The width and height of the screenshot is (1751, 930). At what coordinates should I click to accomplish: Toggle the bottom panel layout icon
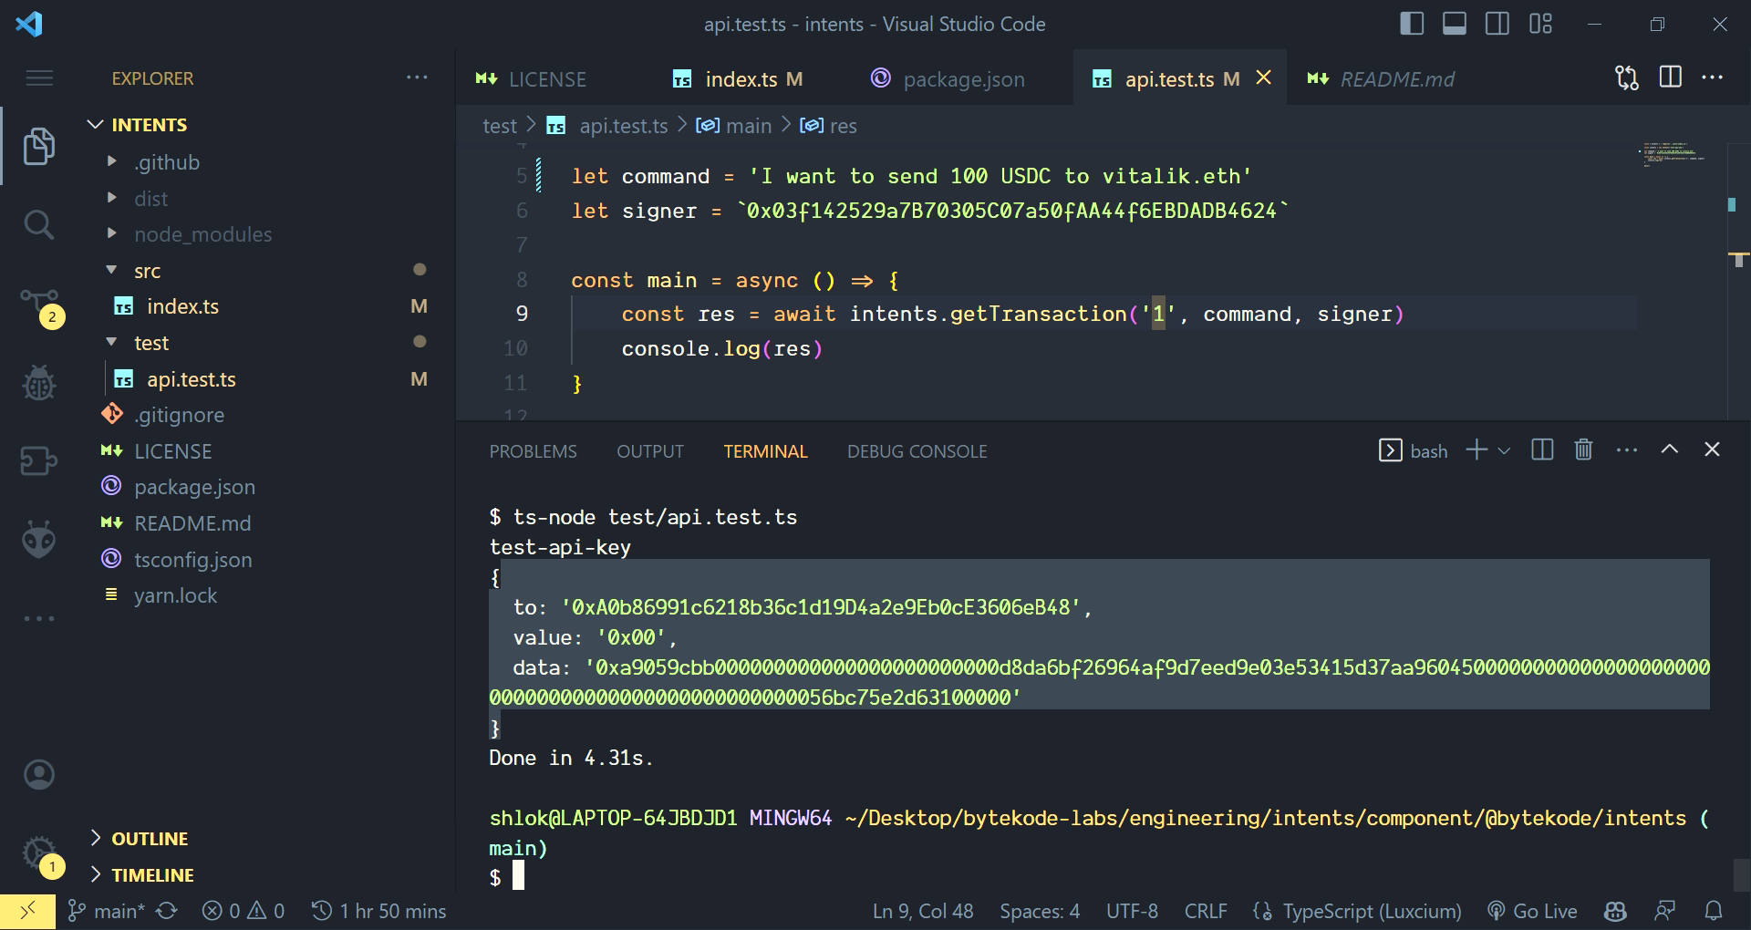pyautogui.click(x=1455, y=24)
